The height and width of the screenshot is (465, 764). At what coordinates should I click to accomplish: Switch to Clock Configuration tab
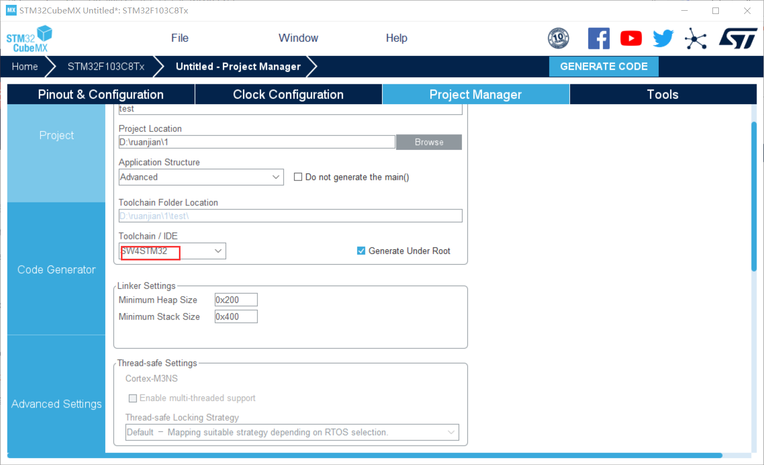289,95
